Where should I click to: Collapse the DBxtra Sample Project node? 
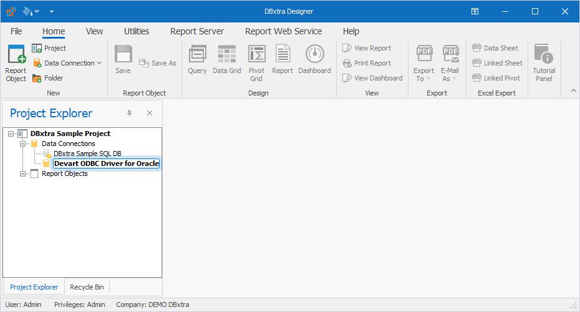click(11, 134)
